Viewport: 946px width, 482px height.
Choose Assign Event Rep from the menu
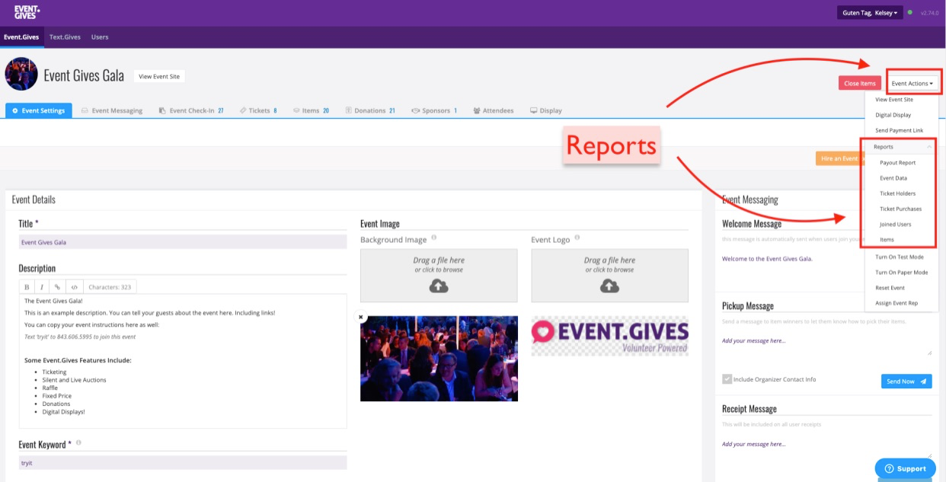click(x=896, y=303)
